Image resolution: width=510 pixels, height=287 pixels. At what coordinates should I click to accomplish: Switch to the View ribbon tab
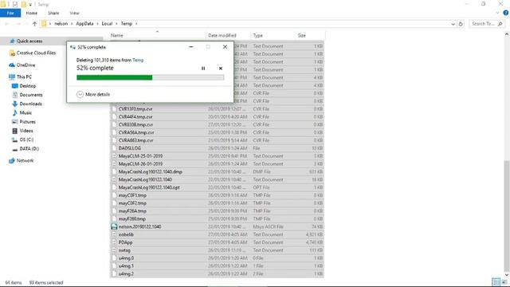point(74,13)
